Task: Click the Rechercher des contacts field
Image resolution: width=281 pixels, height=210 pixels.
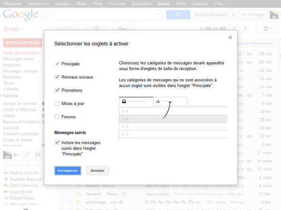Action: [23, 165]
